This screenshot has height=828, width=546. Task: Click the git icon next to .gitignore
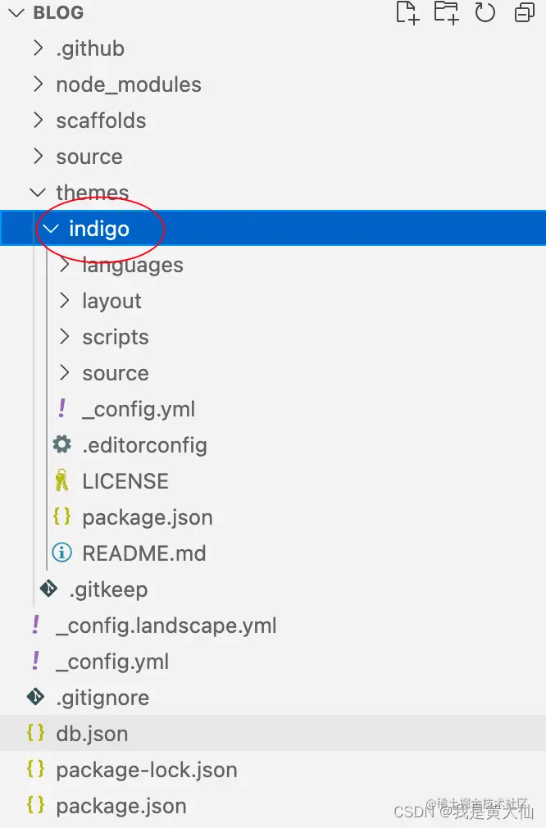pos(35,697)
